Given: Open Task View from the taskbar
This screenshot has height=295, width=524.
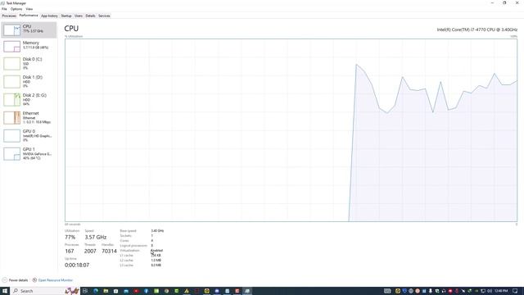Looking at the screenshot, I should pyautogui.click(x=85, y=291).
